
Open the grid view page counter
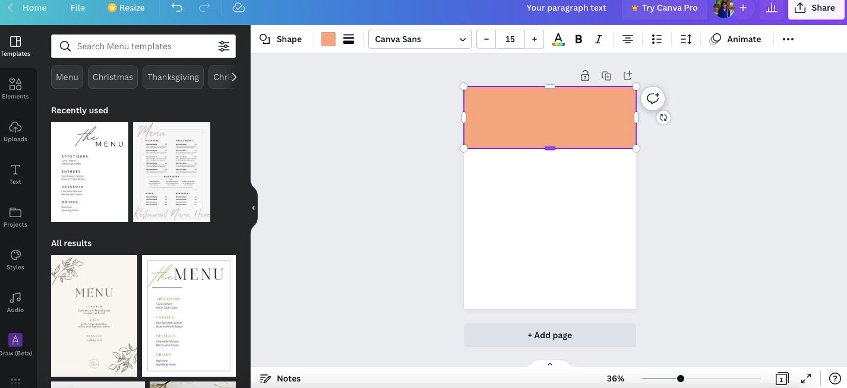pos(782,379)
